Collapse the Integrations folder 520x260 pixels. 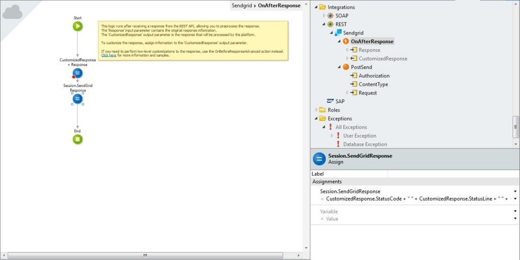click(316, 7)
